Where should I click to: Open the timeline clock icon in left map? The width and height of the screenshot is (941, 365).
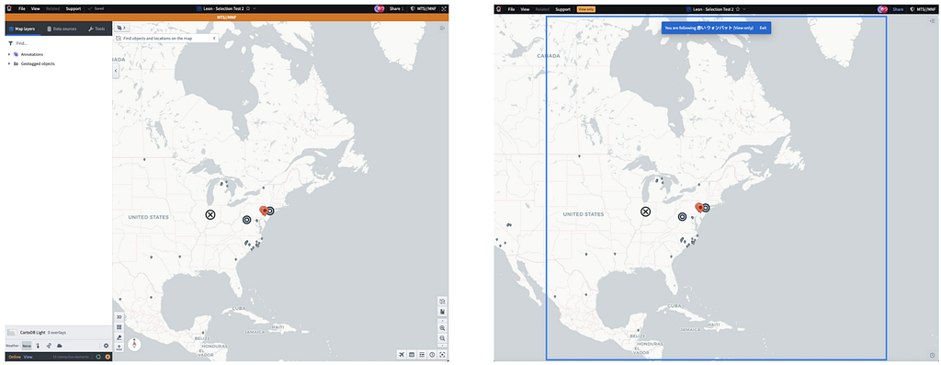[432, 355]
